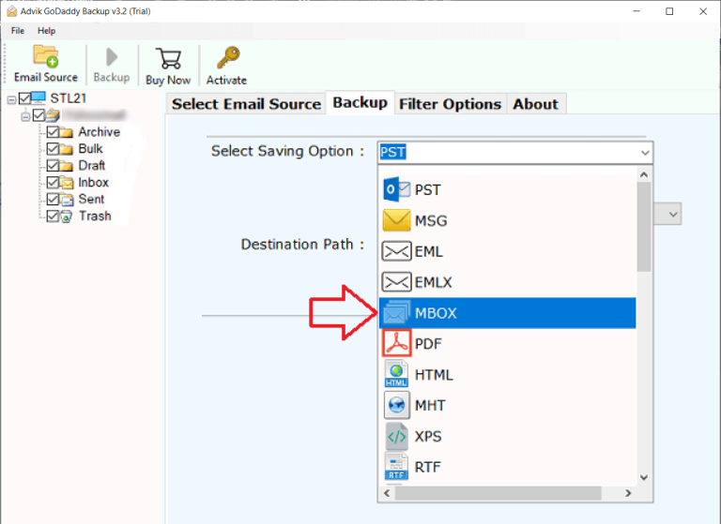Select the EML envelope icon

tap(396, 251)
